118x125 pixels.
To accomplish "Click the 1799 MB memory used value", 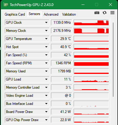I will point(62,71).
